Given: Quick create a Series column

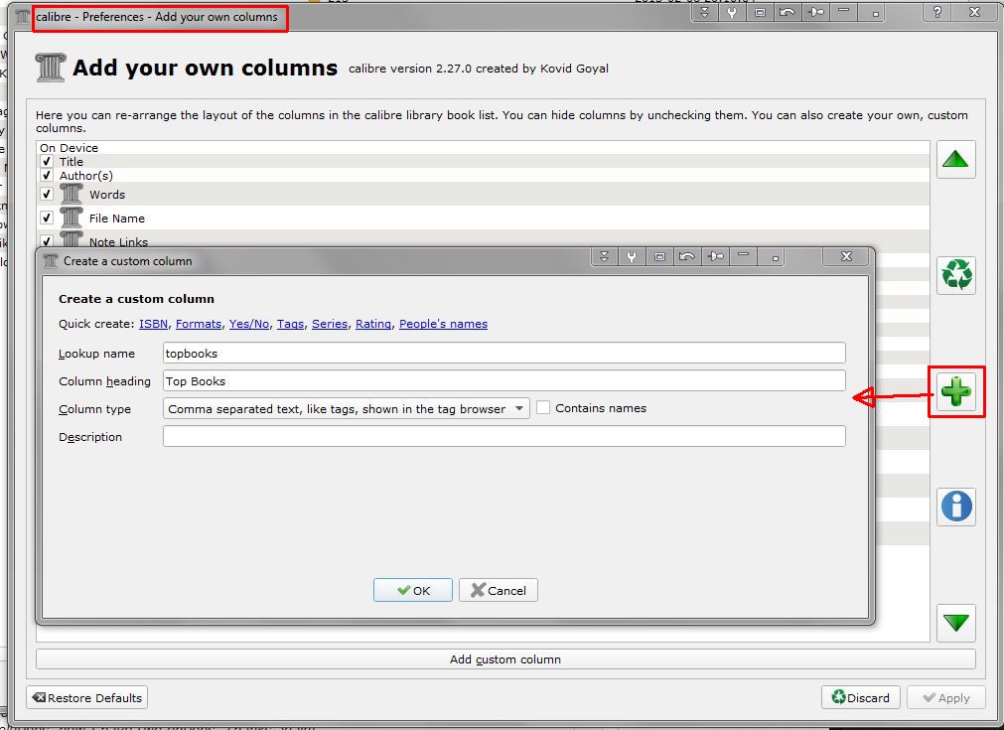Looking at the screenshot, I should 330,324.
